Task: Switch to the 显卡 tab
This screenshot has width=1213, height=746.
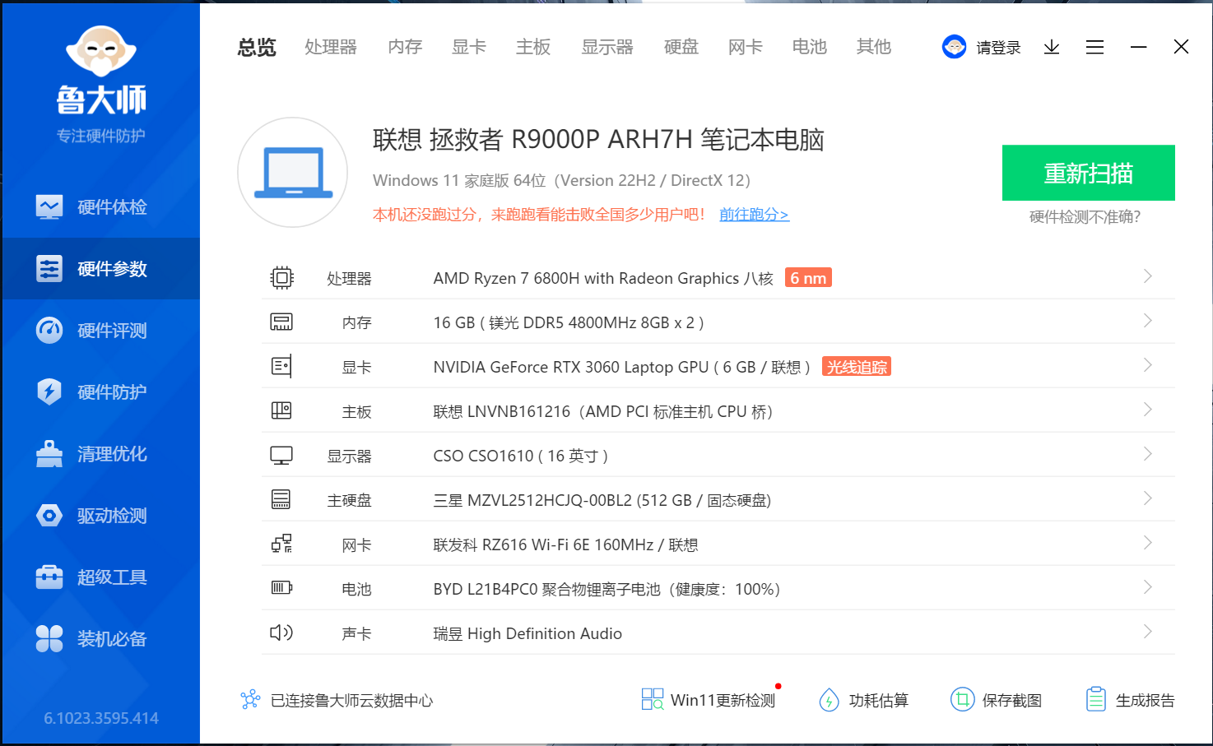Action: coord(469,47)
